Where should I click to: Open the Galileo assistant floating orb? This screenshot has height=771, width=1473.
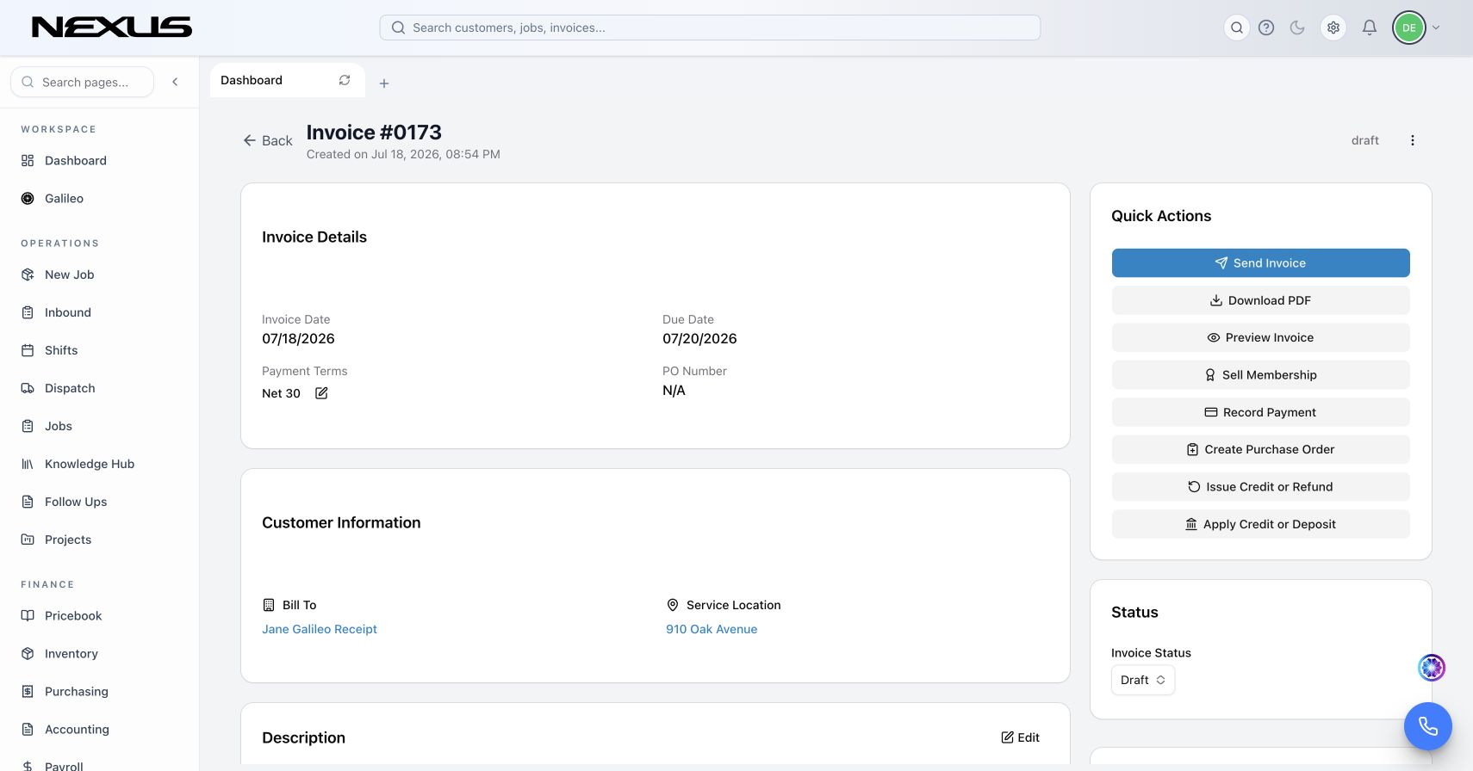coord(1432,667)
